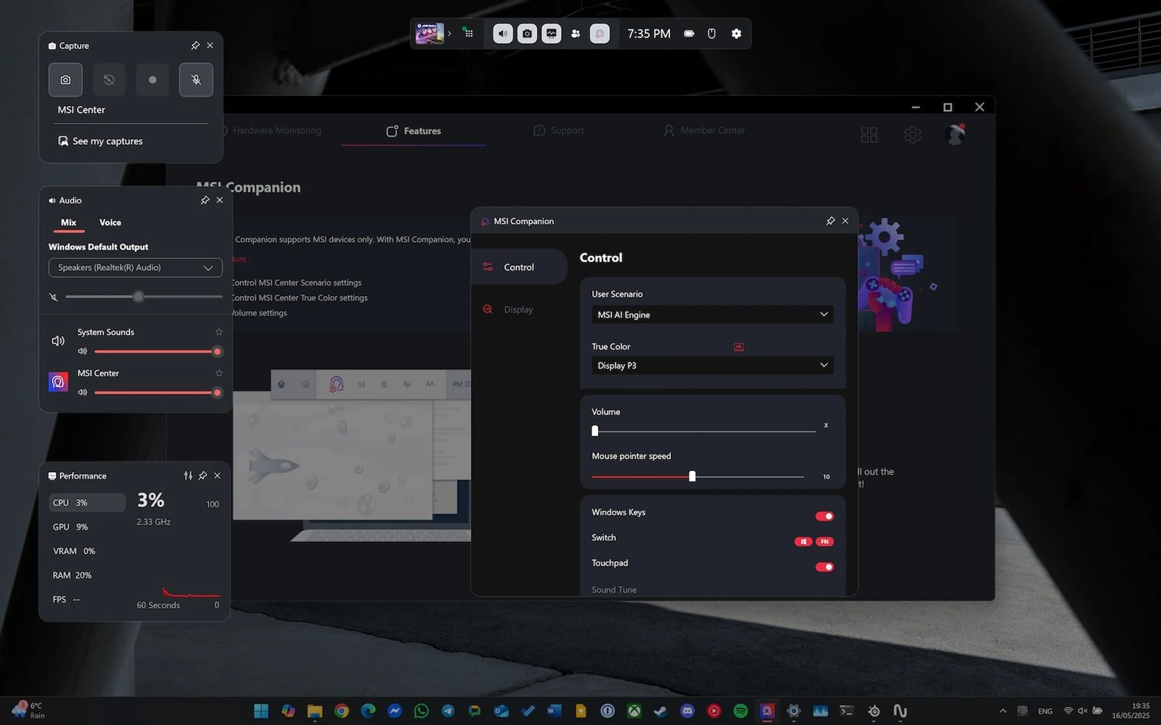Toggle Performance widget from Game Bar
The image size is (1161, 725).
click(551, 33)
